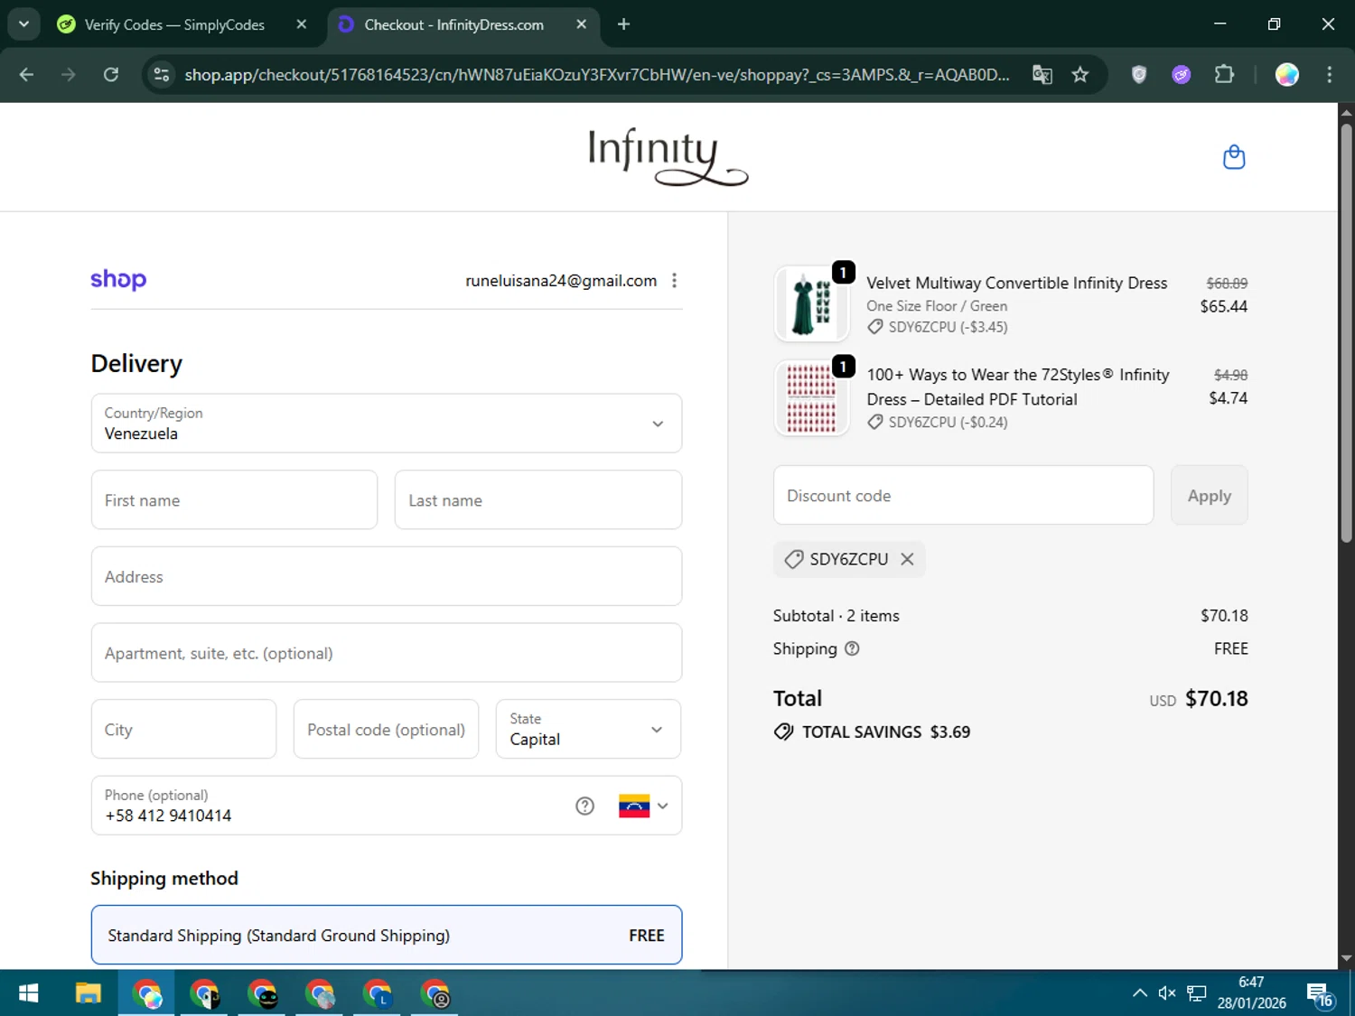Open File Explorer from the taskbar
Image resolution: width=1355 pixels, height=1016 pixels.
[88, 994]
